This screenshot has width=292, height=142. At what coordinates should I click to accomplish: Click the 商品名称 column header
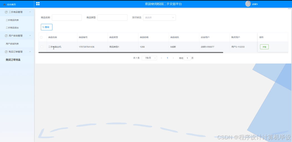point(53,37)
